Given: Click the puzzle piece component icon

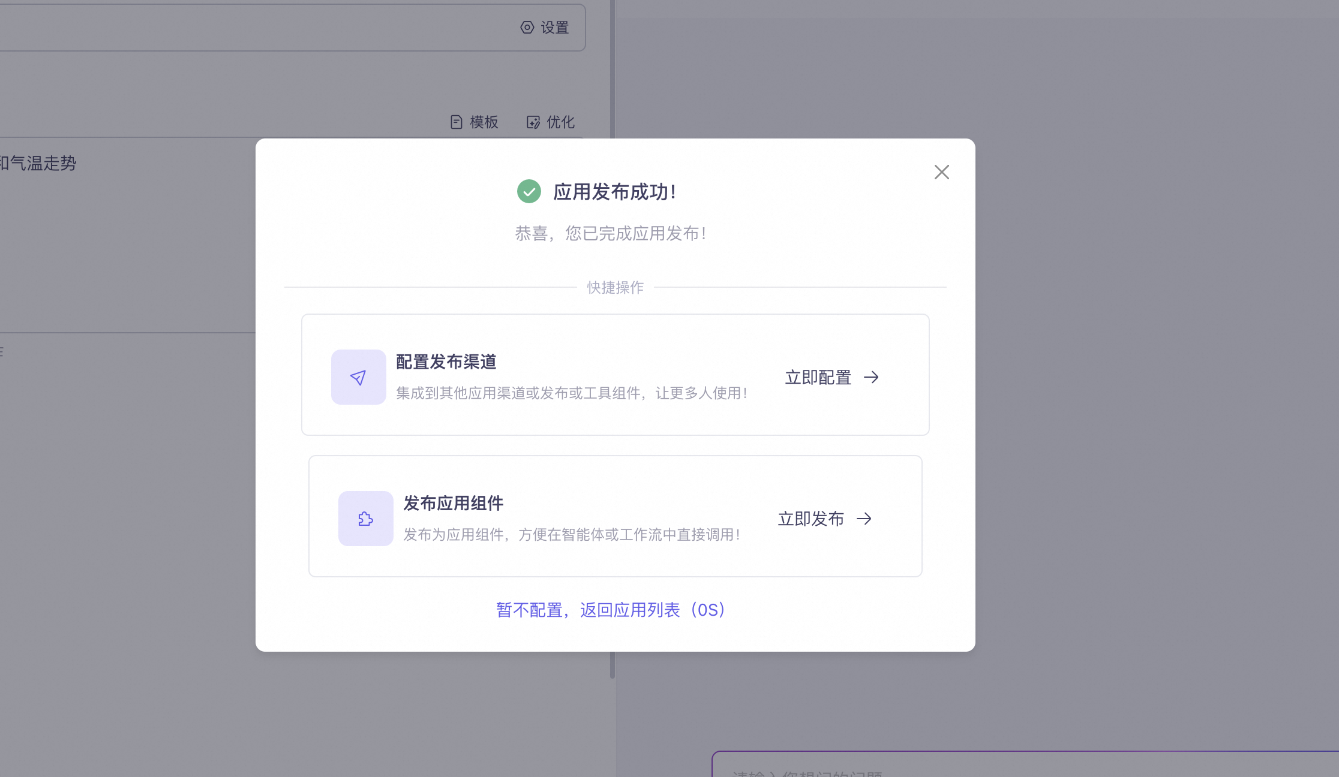Looking at the screenshot, I should (365, 519).
